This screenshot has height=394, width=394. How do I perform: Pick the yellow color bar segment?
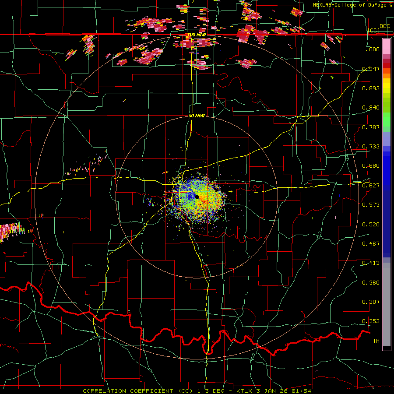click(x=387, y=86)
